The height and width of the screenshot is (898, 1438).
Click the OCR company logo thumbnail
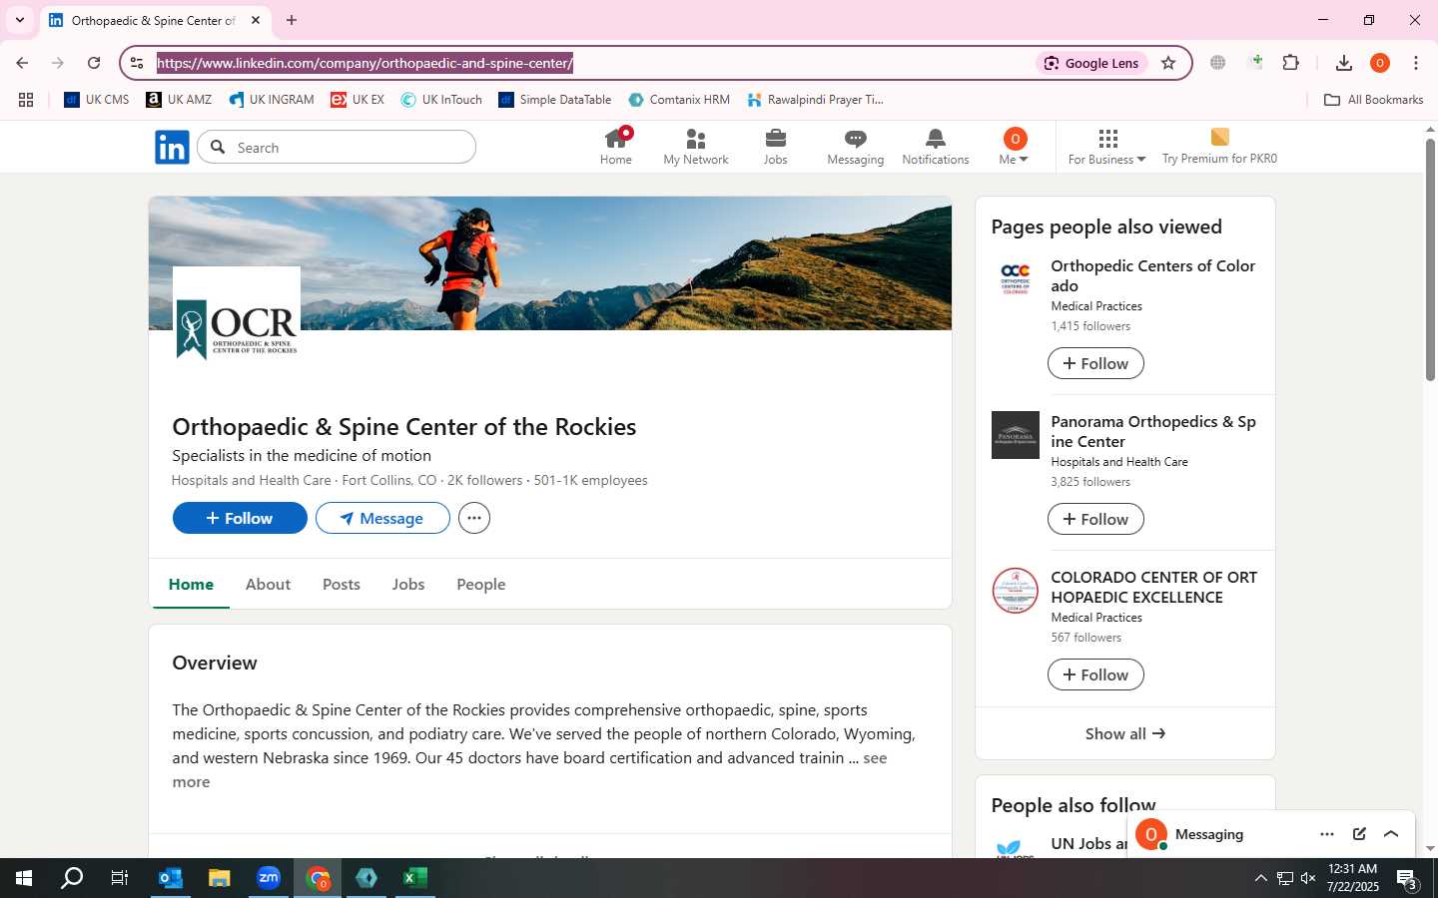[237, 330]
